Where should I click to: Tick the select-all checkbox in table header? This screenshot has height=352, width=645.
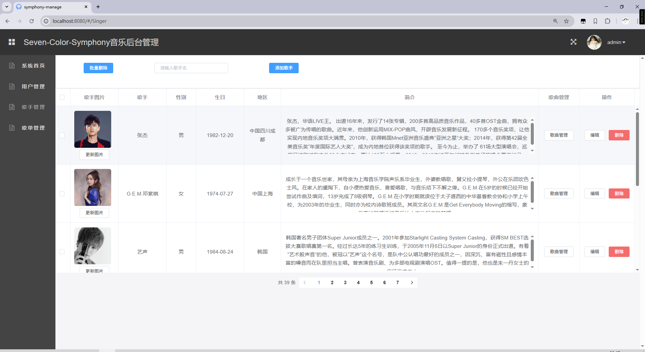coord(62,97)
